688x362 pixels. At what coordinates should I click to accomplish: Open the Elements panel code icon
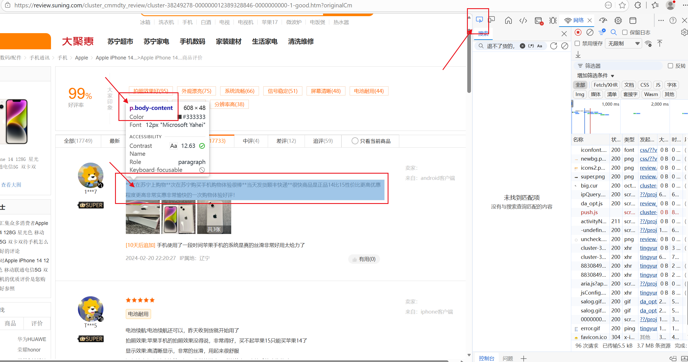tap(523, 20)
